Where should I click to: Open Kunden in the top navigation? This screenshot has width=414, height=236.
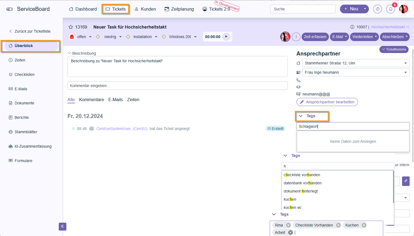point(145,9)
